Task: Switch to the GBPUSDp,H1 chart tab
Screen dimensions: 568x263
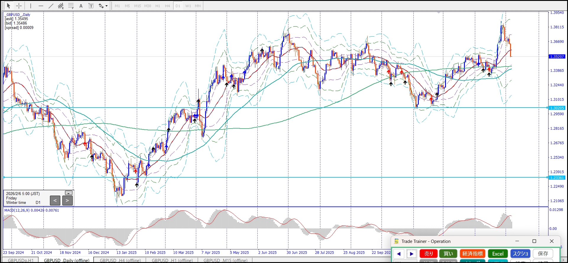Action: pos(21,260)
